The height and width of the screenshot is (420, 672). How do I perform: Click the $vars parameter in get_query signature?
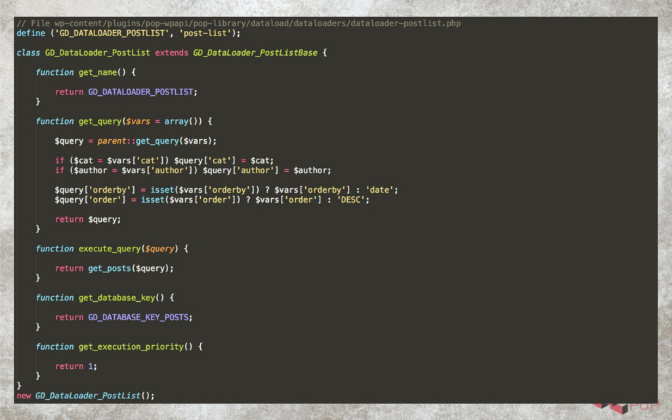click(x=138, y=121)
